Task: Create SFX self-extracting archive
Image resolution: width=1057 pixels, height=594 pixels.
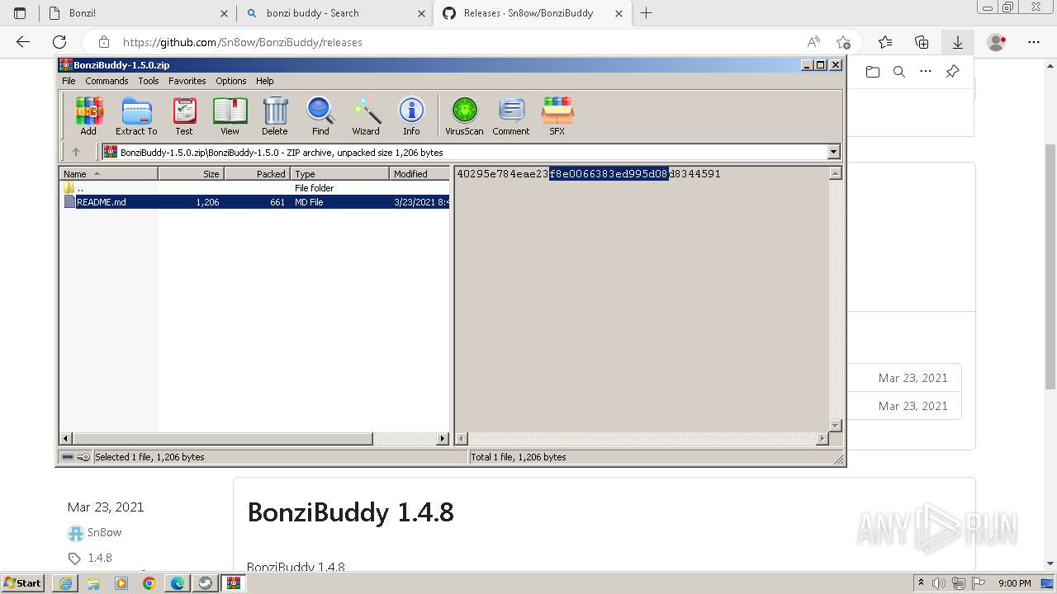Action: 557,115
